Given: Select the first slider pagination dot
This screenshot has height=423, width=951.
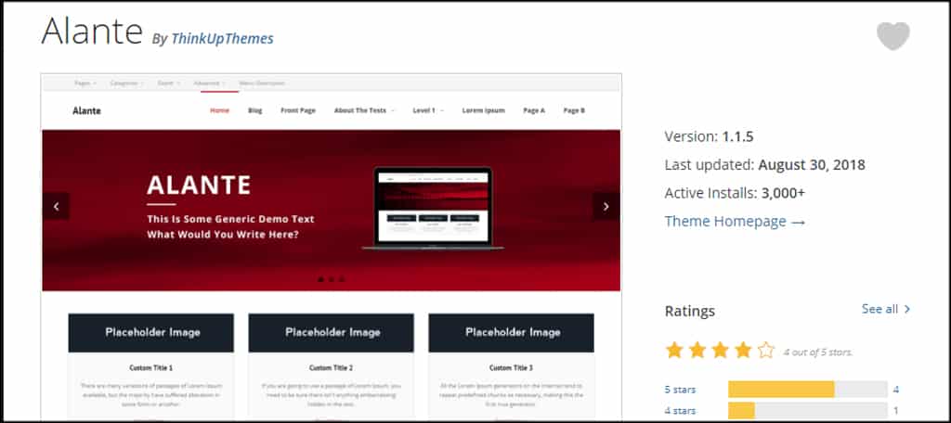Looking at the screenshot, I should [320, 279].
